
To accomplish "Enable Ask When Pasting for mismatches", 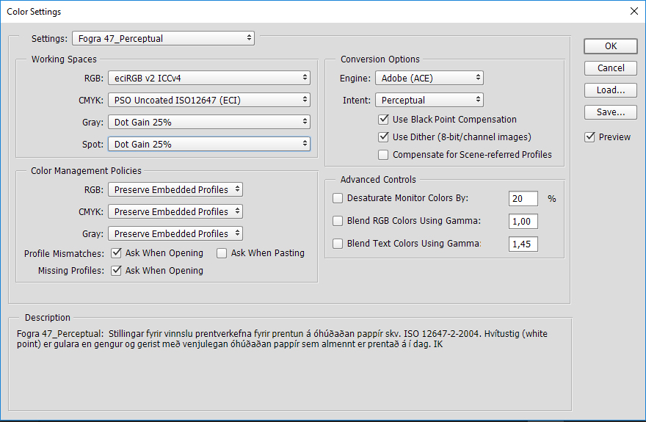I will point(222,253).
